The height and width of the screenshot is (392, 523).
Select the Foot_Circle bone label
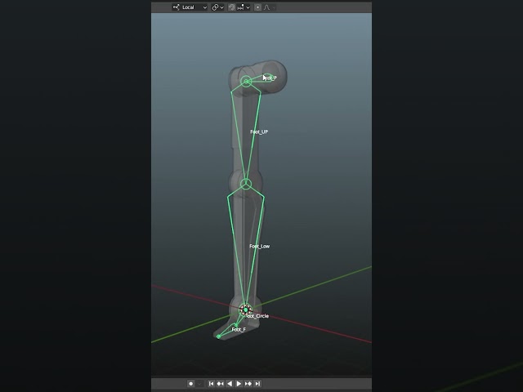point(257,316)
